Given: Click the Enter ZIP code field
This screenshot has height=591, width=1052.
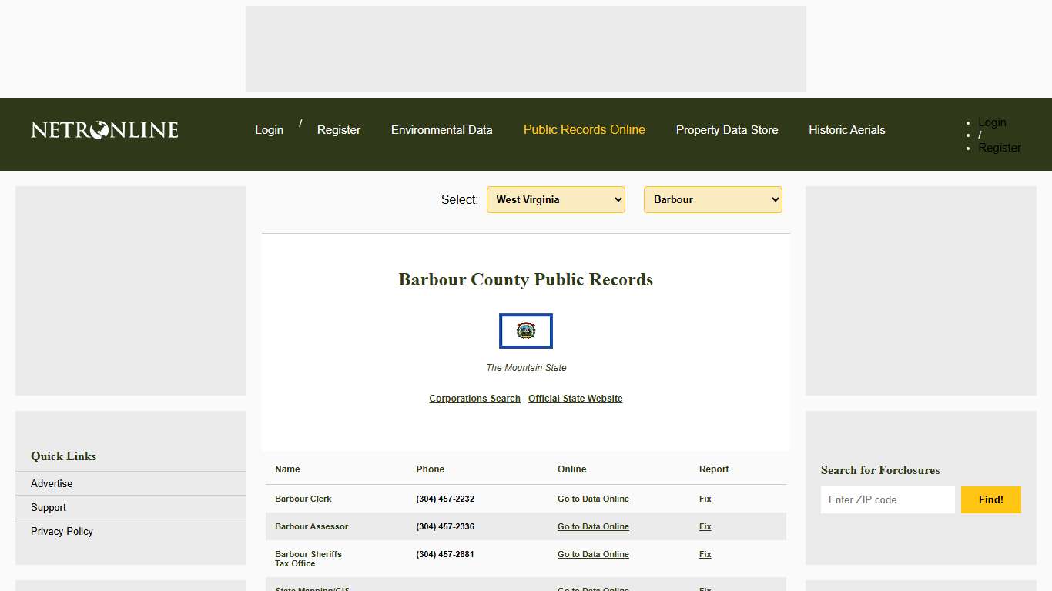Looking at the screenshot, I should (x=887, y=499).
